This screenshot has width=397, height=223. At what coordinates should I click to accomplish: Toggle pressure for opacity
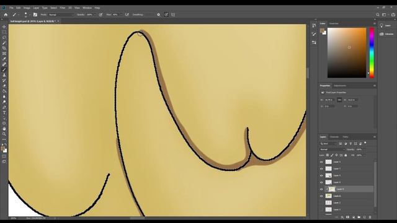(x=100, y=15)
